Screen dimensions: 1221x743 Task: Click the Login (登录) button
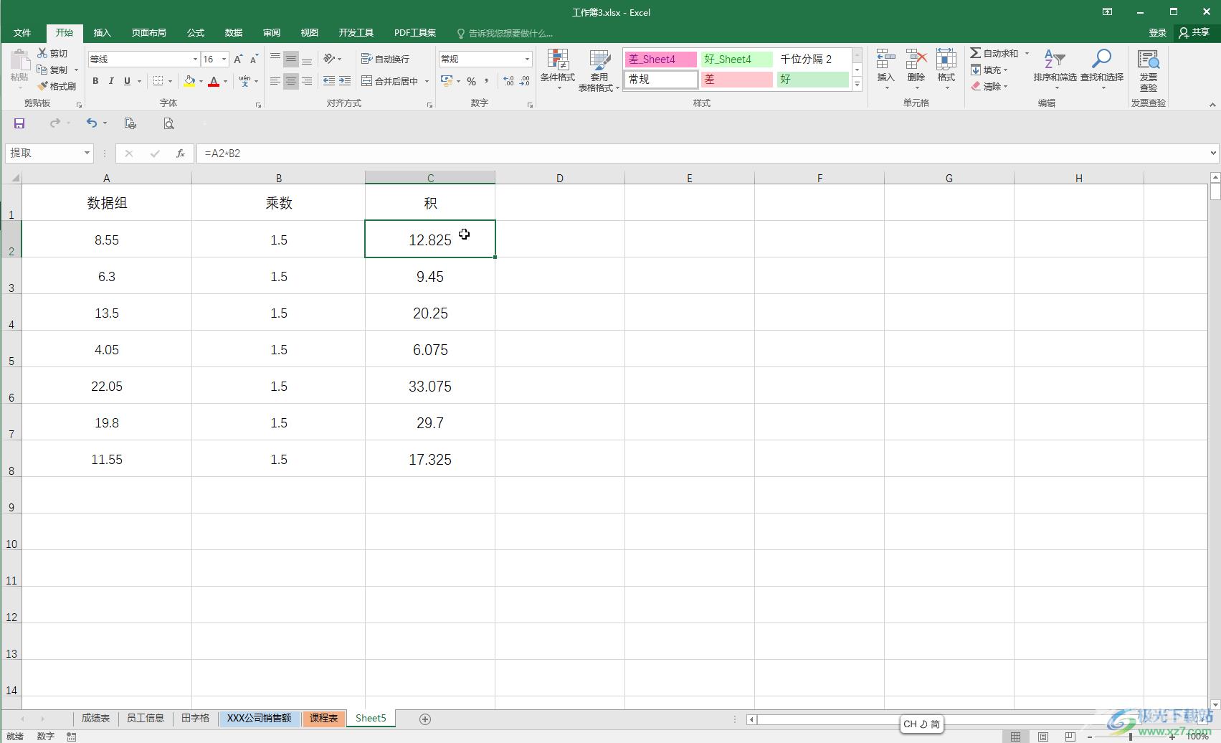[1158, 32]
